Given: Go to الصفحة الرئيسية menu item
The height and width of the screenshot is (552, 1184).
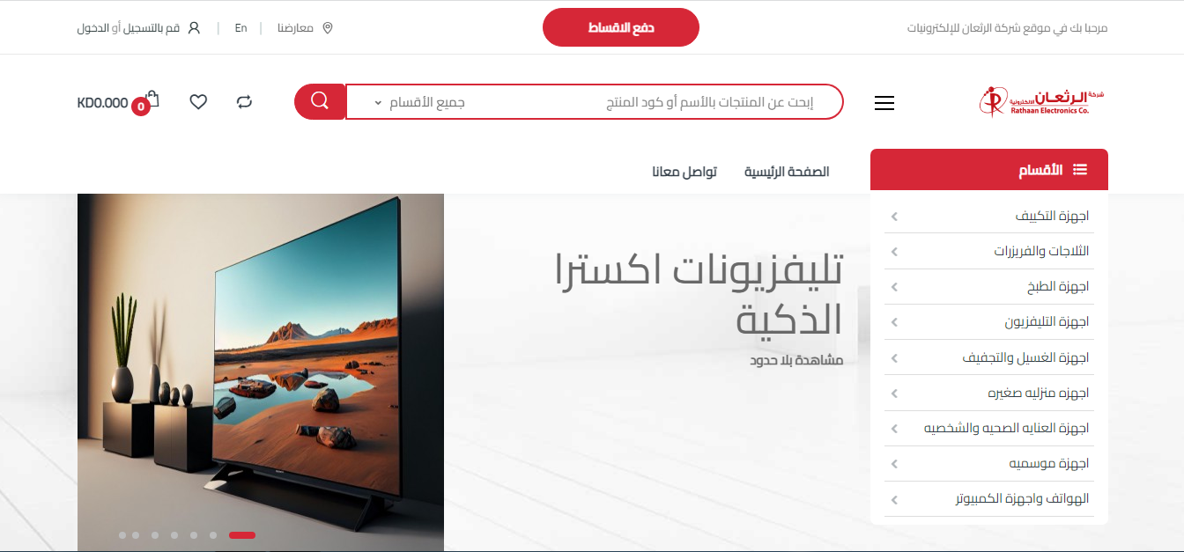Looking at the screenshot, I should (x=787, y=172).
